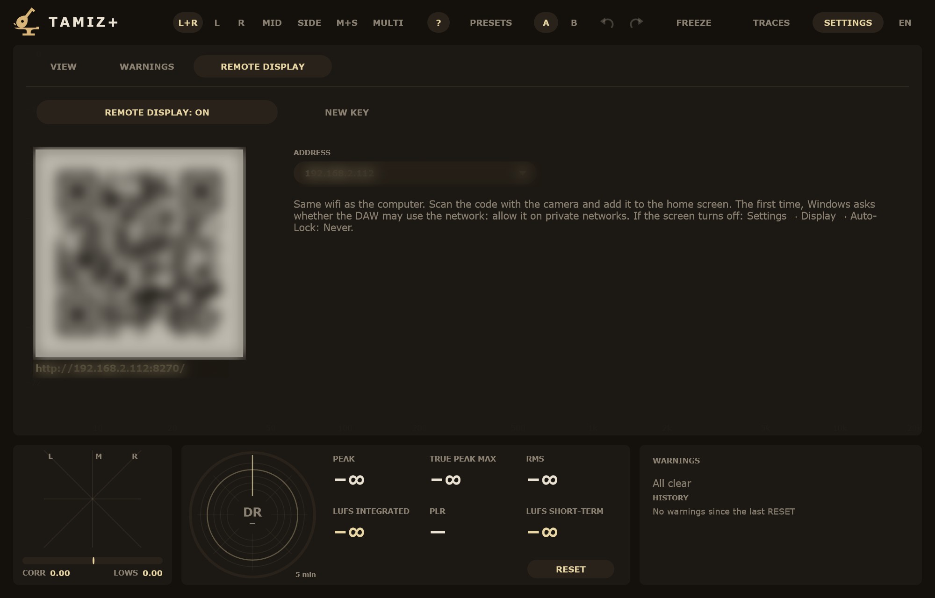The width and height of the screenshot is (935, 598).
Task: Select L+R channel mode
Action: click(188, 22)
